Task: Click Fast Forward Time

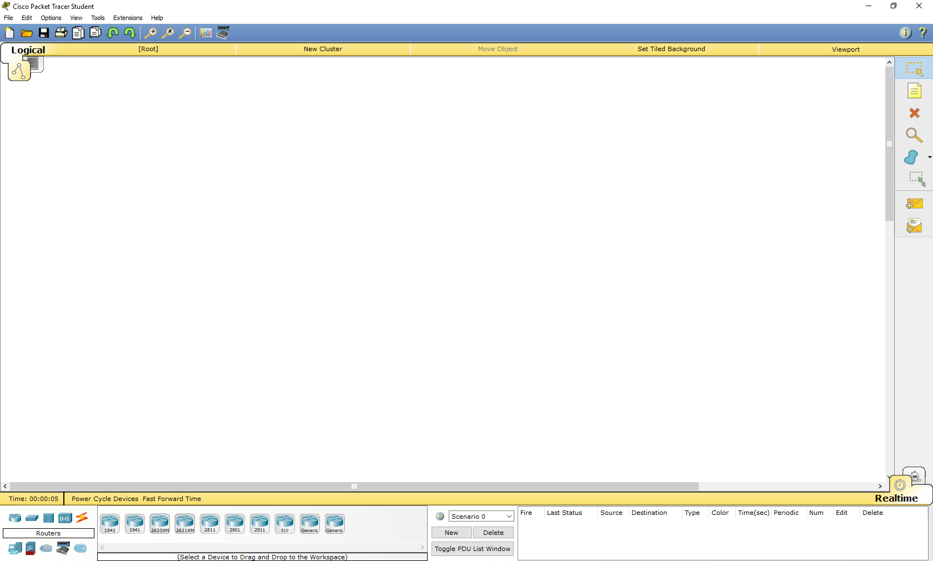Action: [x=172, y=499]
